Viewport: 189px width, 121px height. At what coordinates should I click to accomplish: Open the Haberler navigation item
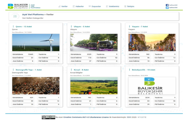[78, 6]
